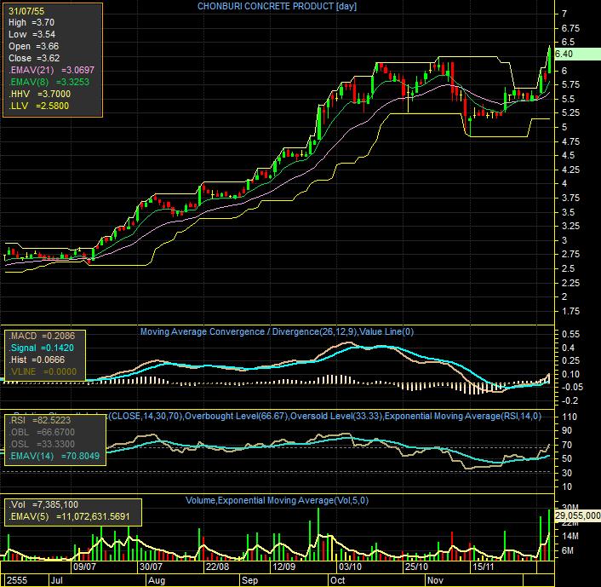Click the OSL =33.3300 value
Image resolution: width=601 pixels, height=587 pixels.
coord(42,444)
